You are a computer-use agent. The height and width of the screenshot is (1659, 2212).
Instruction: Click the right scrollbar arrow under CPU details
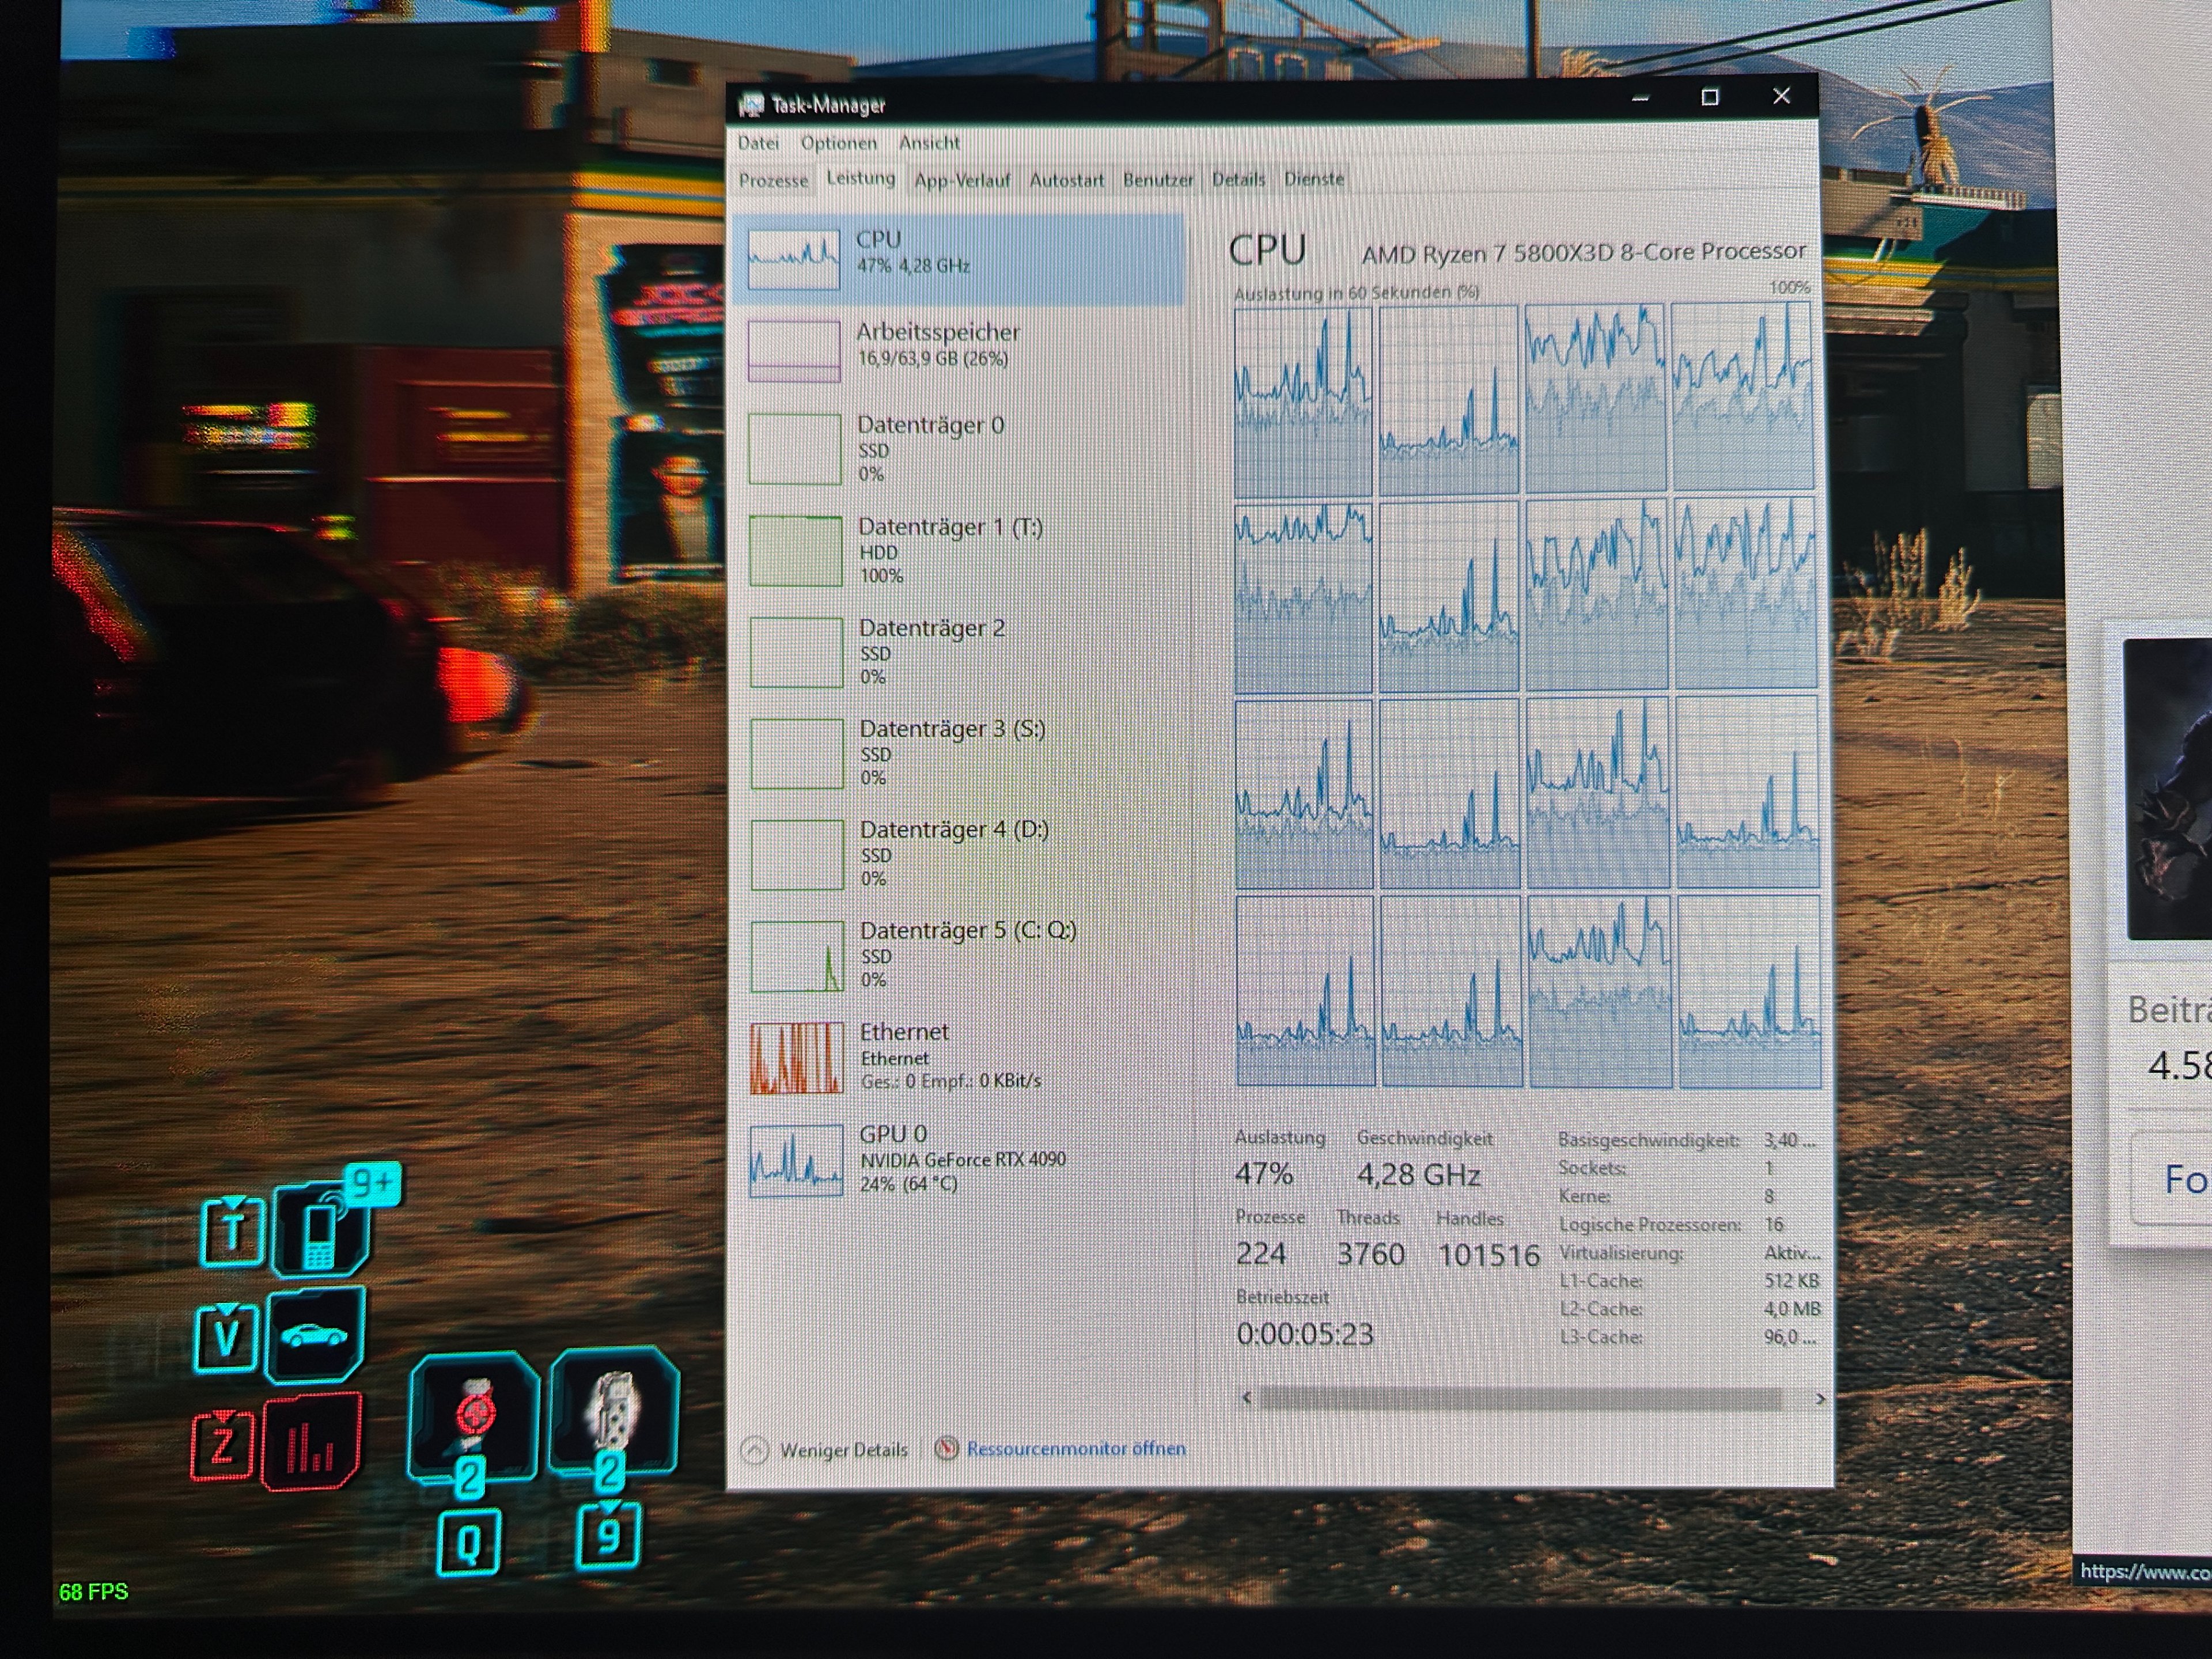1820,1399
